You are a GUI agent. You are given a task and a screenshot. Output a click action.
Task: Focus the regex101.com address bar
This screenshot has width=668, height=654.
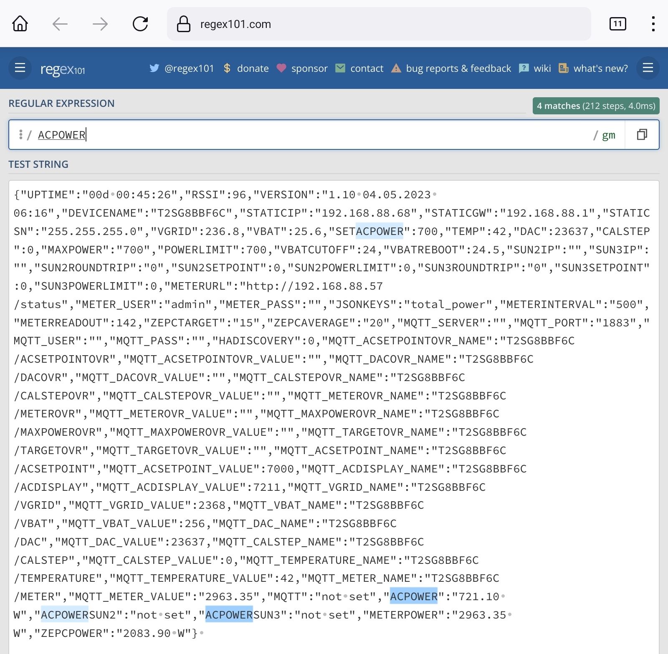click(x=379, y=24)
